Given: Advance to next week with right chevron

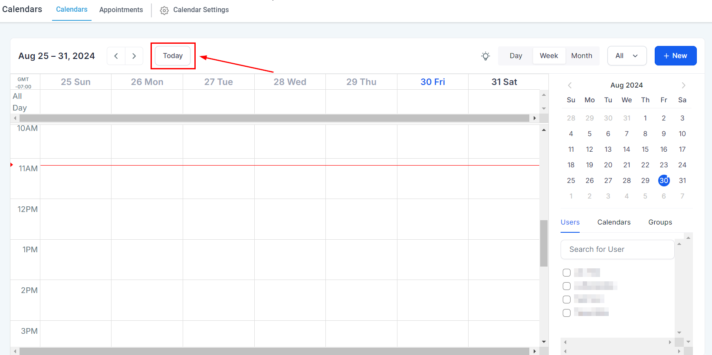Looking at the screenshot, I should pyautogui.click(x=134, y=56).
